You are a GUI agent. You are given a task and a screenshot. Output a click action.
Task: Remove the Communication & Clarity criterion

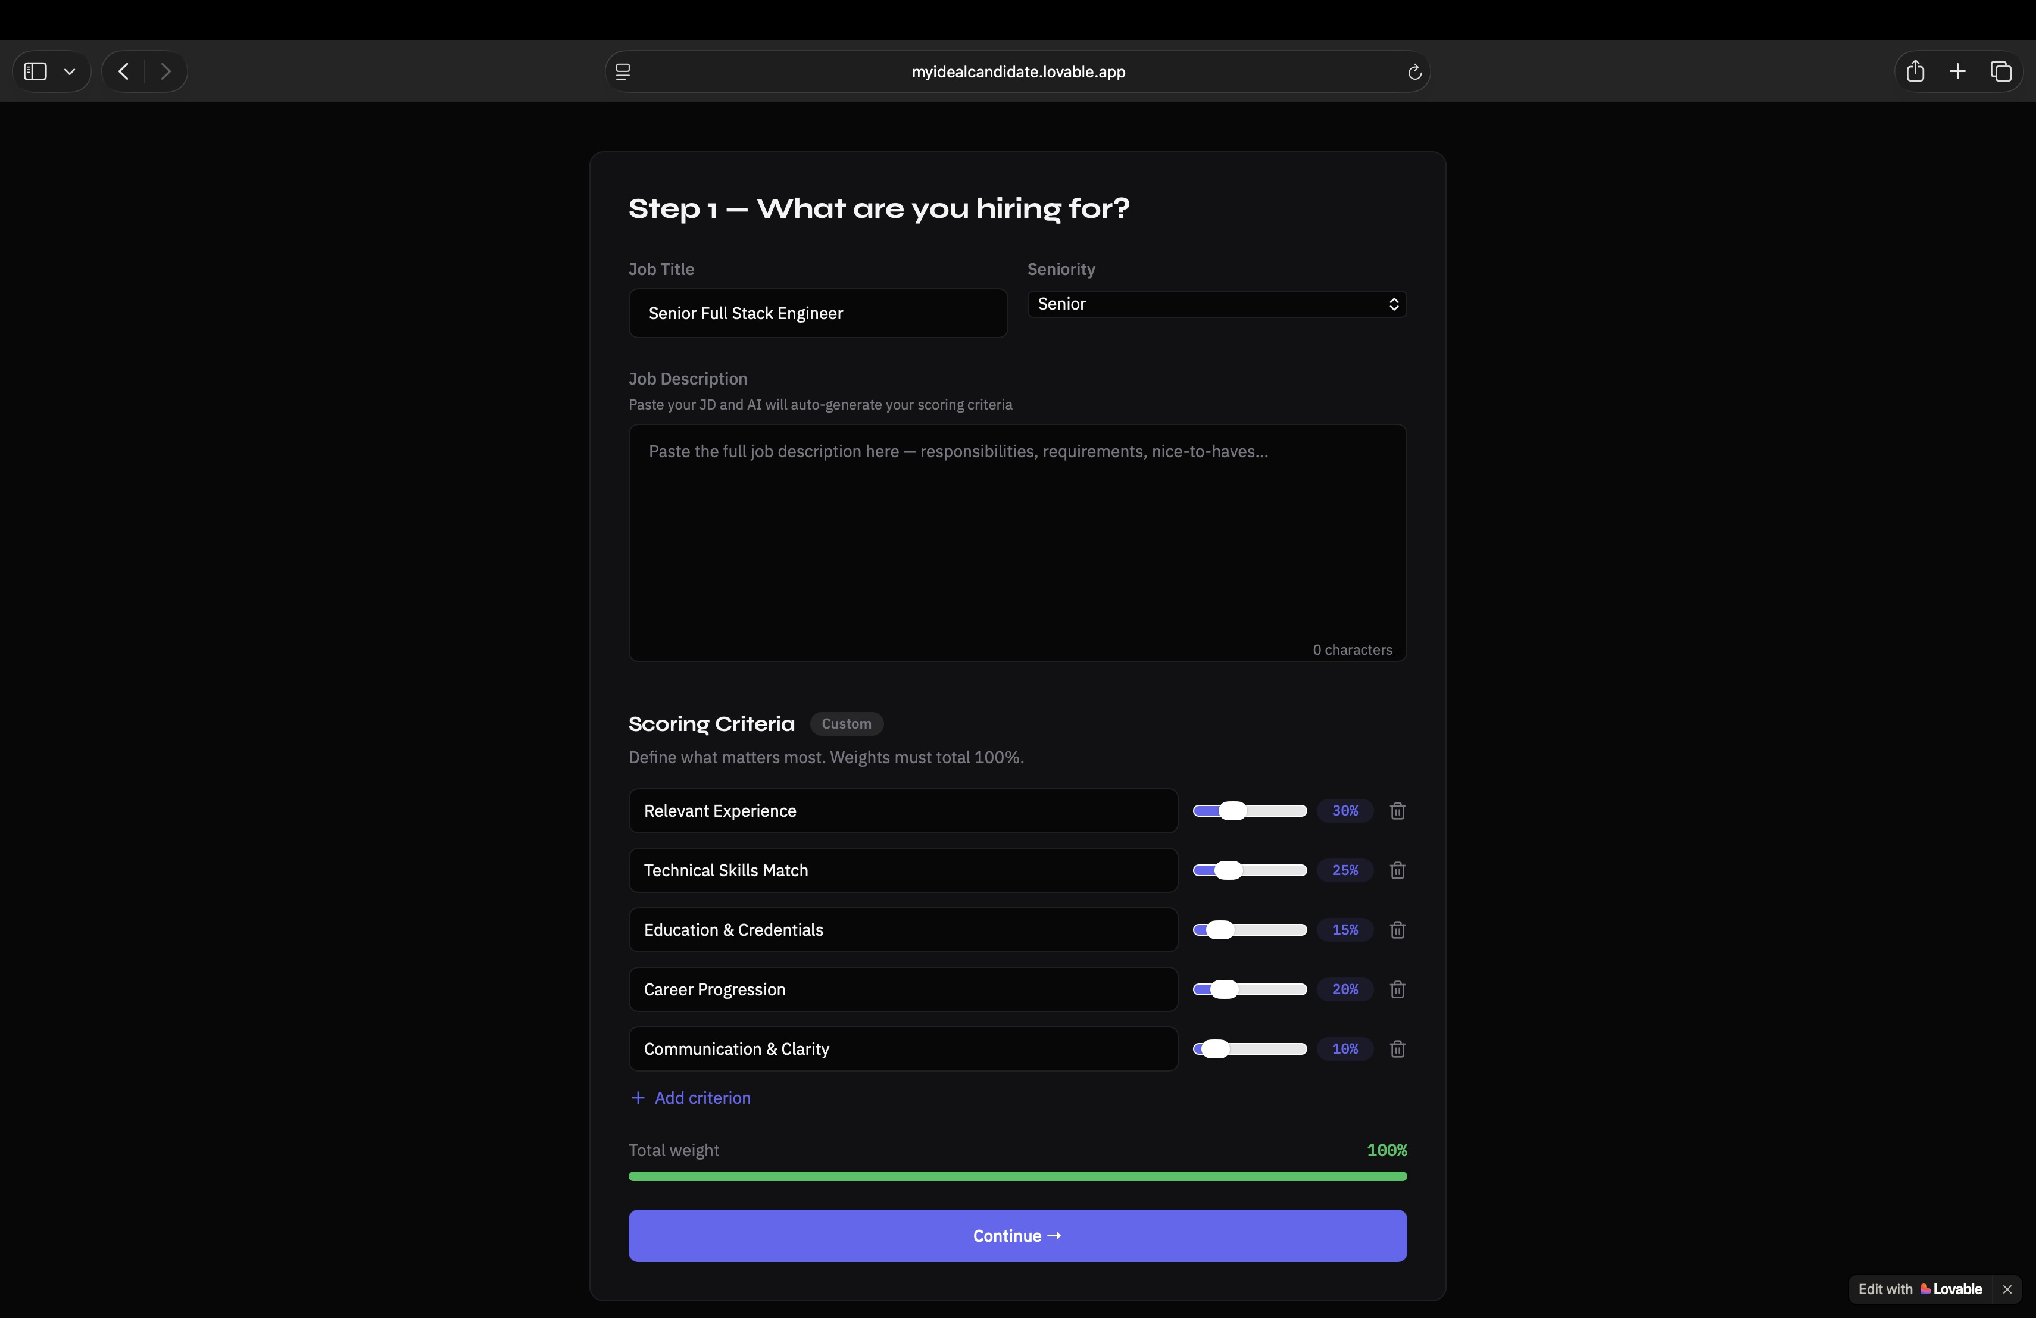[x=1397, y=1048]
